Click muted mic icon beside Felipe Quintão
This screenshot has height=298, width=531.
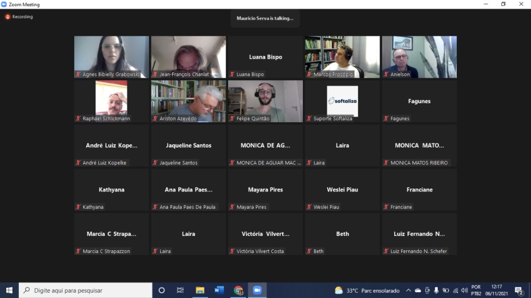(x=232, y=119)
